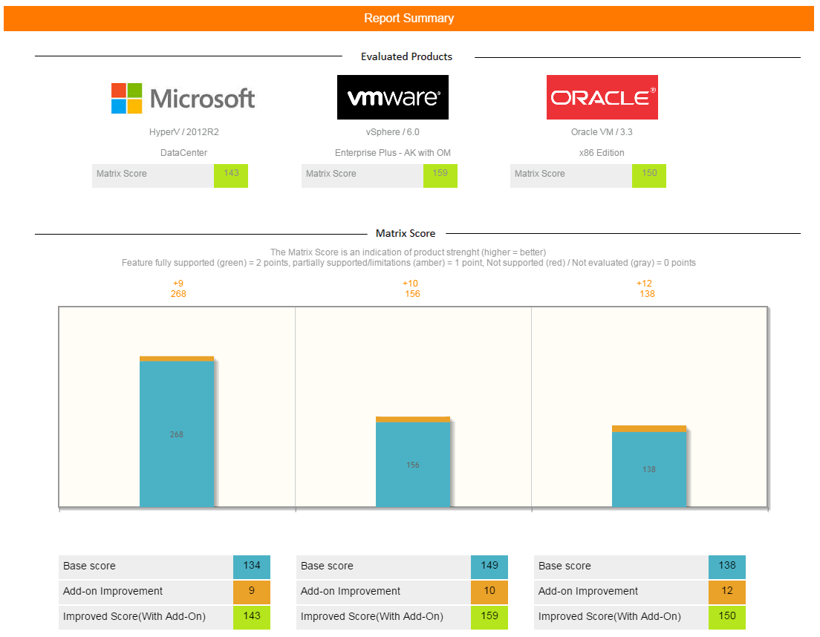Screen dimensions: 820x637
Task: Click the orange 138 label above the chart
Action: tap(648, 294)
